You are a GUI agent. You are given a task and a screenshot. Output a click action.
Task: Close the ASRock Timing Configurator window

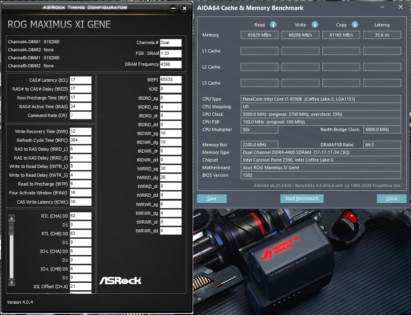click(185, 8)
